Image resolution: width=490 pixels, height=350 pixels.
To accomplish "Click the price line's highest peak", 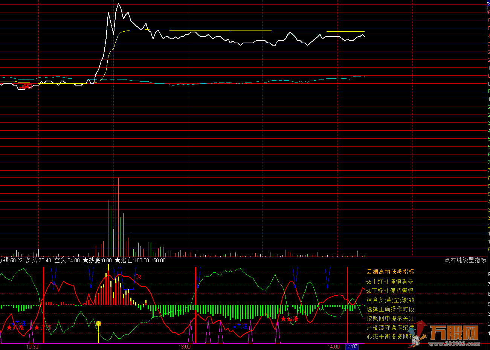I will (x=118, y=4).
